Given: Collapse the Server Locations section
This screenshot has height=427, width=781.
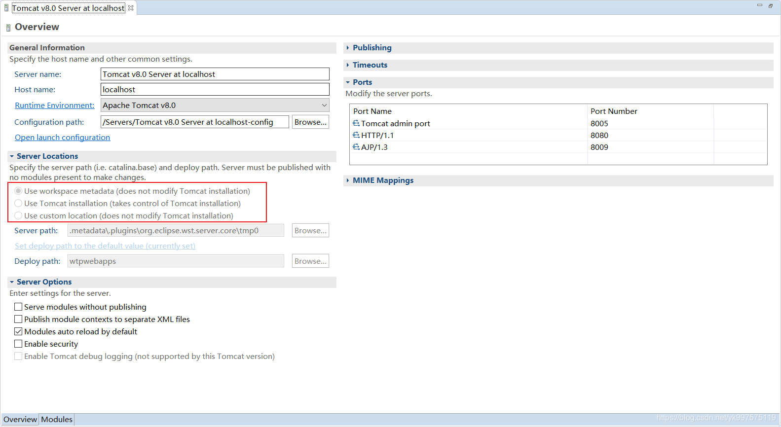Looking at the screenshot, I should click(x=12, y=156).
